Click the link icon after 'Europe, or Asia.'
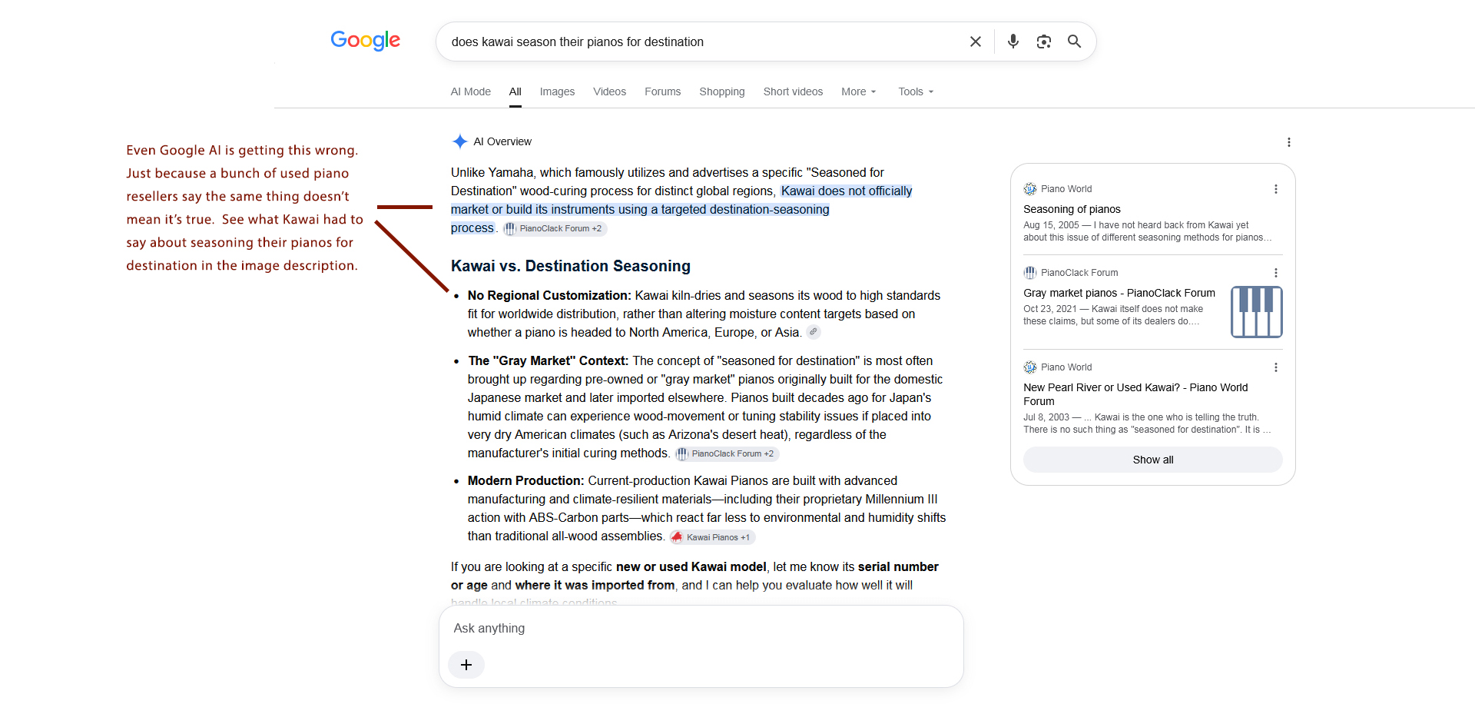 (814, 332)
